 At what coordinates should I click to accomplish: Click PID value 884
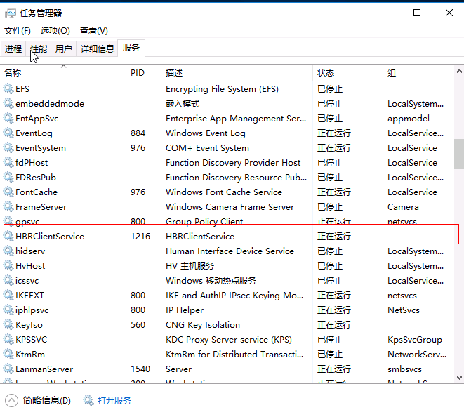[138, 133]
